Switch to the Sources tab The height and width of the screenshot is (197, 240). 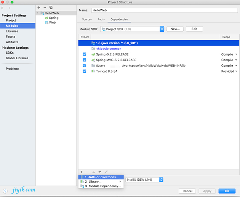[87, 19]
